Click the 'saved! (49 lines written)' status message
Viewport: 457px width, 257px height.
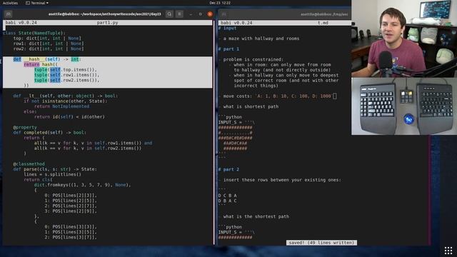(x=321, y=243)
